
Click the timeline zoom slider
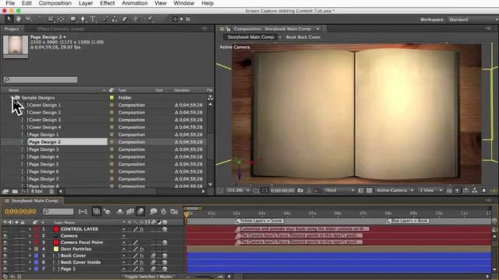point(203,277)
